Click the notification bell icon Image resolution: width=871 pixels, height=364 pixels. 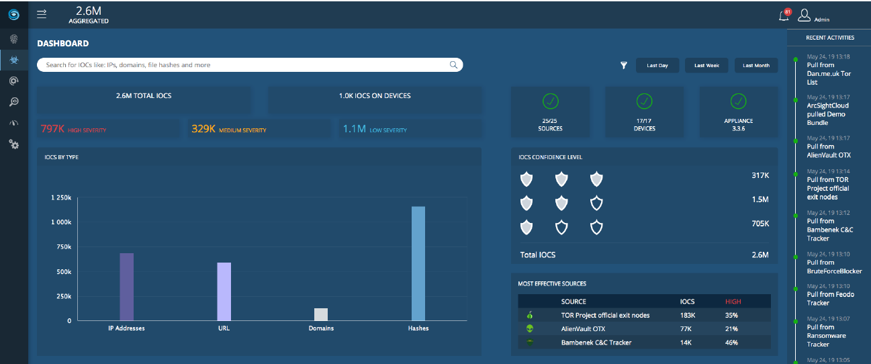[x=783, y=16]
